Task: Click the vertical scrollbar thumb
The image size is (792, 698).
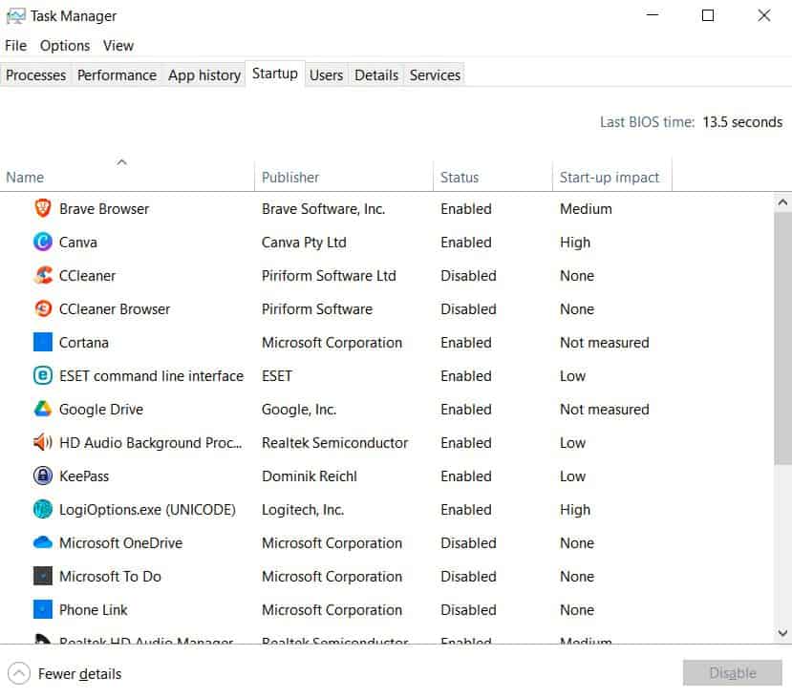Action: (x=782, y=338)
